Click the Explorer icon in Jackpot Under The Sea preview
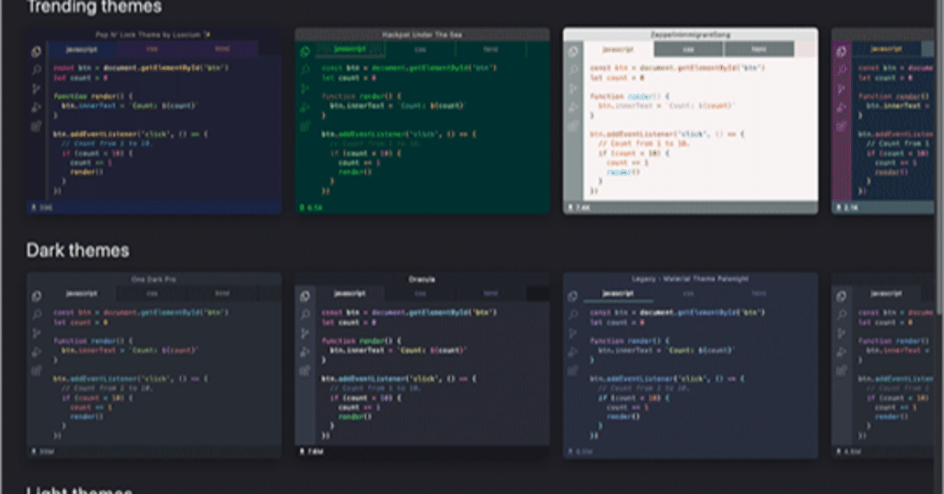Viewport: 944px width, 494px height. [x=305, y=50]
